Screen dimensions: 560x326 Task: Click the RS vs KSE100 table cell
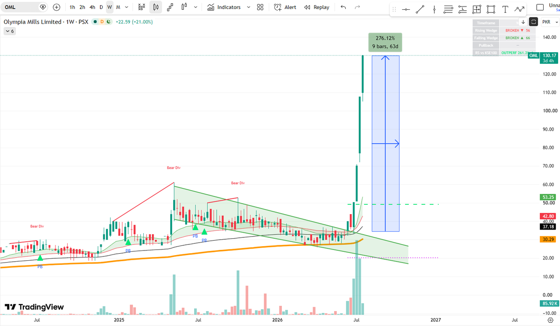485,53
